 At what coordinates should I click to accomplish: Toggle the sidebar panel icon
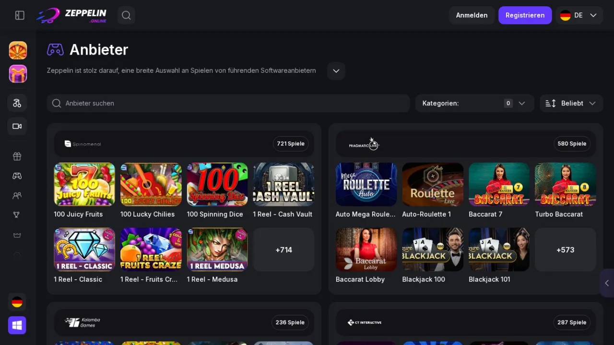[20, 15]
